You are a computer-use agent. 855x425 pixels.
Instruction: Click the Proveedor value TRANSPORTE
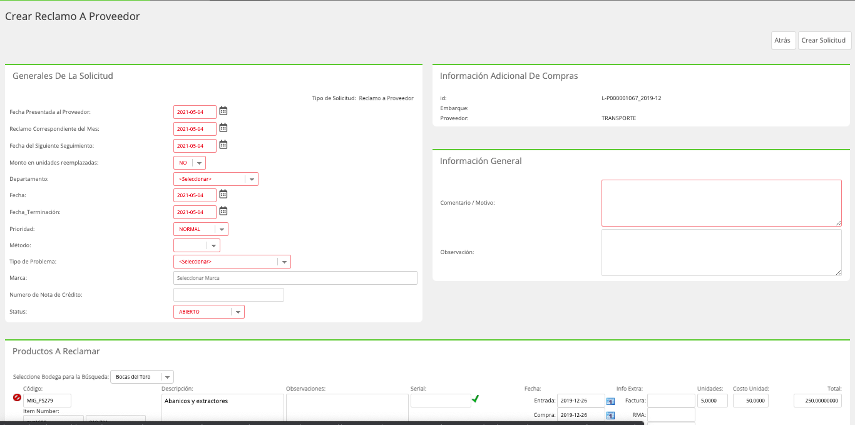point(618,118)
